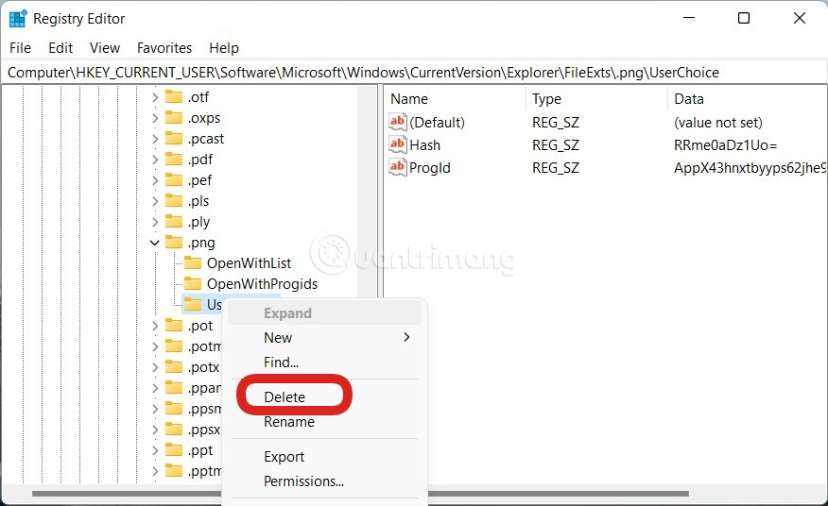Click the ProgId data starting "AppX43hnxtbyyps62jhe"
Screen dimensions: 828x506
(750, 168)
